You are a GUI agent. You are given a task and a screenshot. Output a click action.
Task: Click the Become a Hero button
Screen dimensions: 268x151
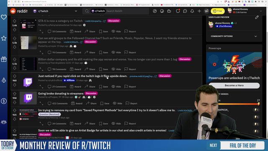click(x=234, y=86)
